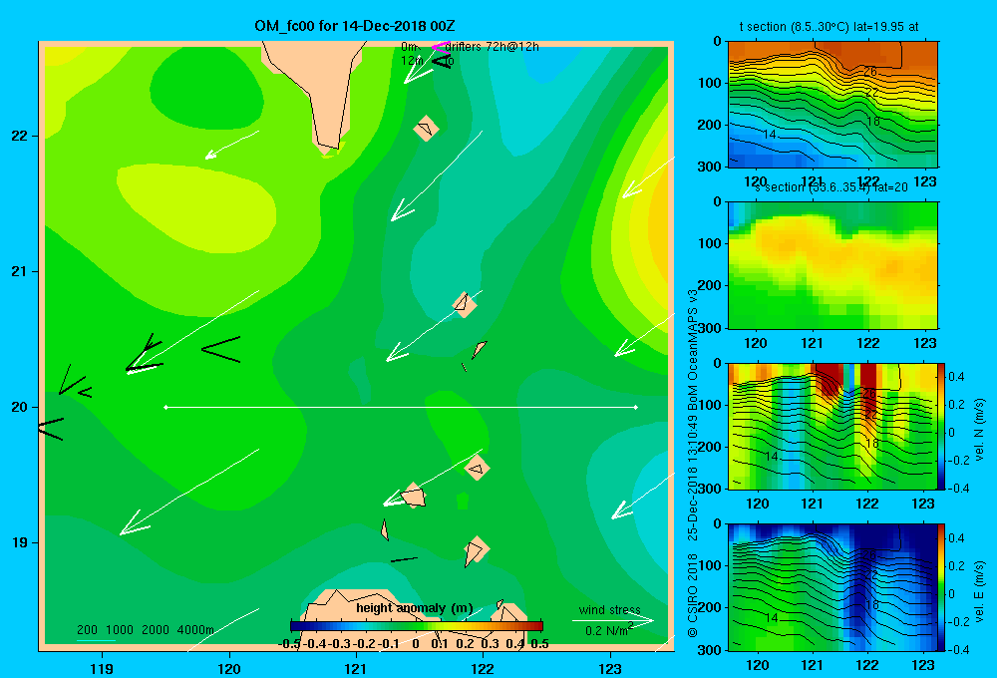Click the 'height anomaly (m)' label
The width and height of the screenshot is (997, 678).
click(415, 608)
